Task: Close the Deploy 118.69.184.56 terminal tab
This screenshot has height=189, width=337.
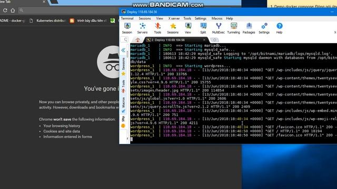Action: pyautogui.click(x=204, y=40)
